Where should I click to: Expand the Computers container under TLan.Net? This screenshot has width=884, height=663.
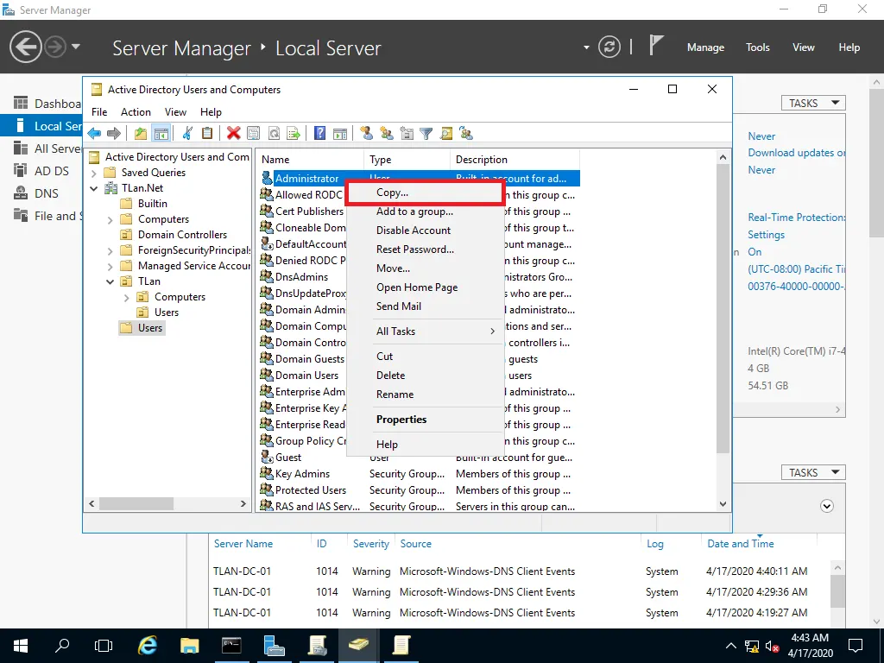pos(110,220)
